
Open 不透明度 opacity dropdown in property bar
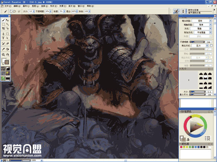coord(51,11)
